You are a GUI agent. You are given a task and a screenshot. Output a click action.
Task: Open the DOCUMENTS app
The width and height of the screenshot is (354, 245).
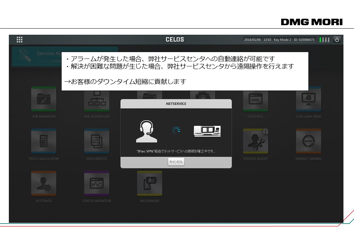click(x=97, y=141)
